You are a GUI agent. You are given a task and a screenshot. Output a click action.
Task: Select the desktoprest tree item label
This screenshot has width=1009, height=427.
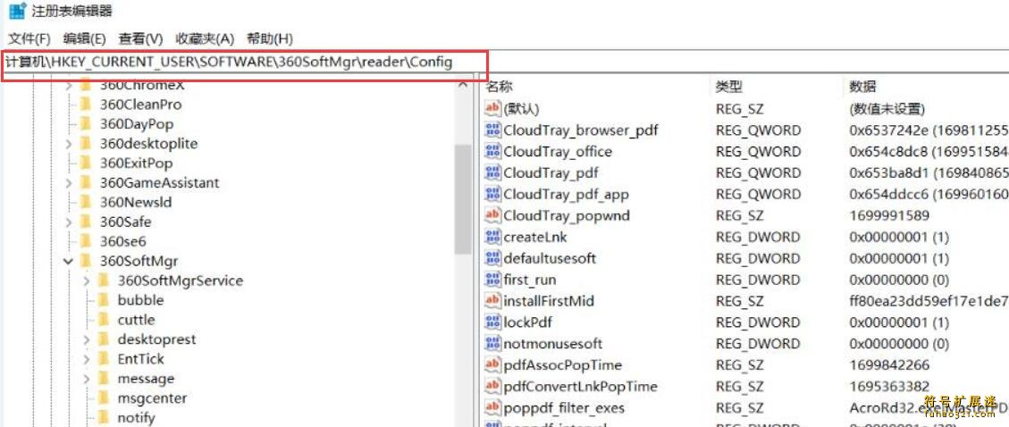[x=156, y=339]
